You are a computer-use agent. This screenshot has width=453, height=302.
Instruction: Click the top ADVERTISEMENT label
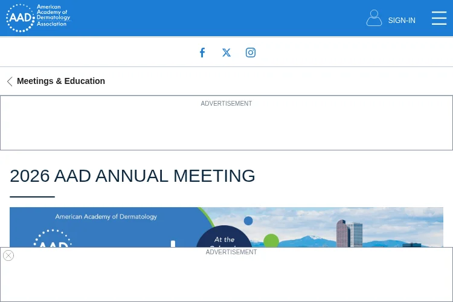(226, 103)
